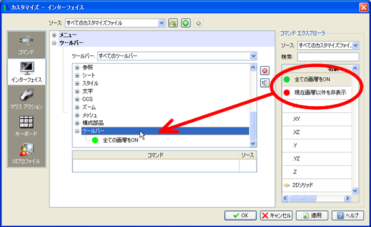Select 文字 in the toolbar list
The width and height of the screenshot is (371, 227).
(88, 91)
